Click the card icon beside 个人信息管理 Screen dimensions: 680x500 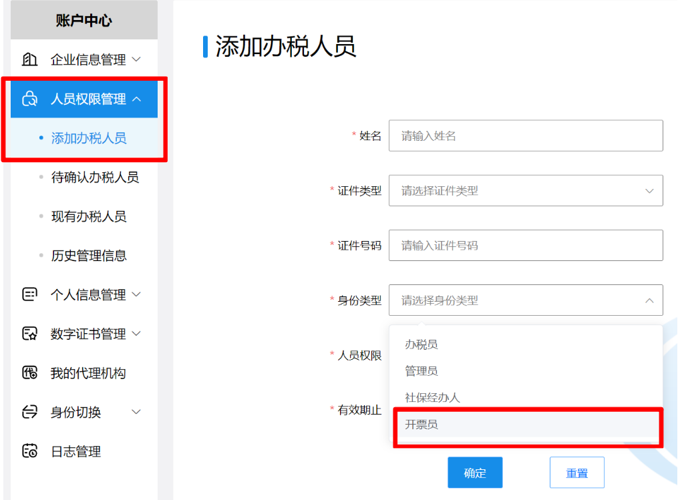29,294
